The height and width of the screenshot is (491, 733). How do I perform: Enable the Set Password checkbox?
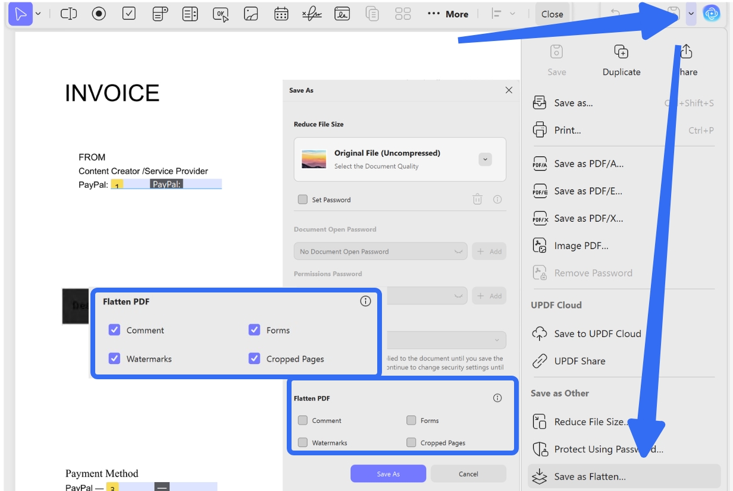(303, 200)
